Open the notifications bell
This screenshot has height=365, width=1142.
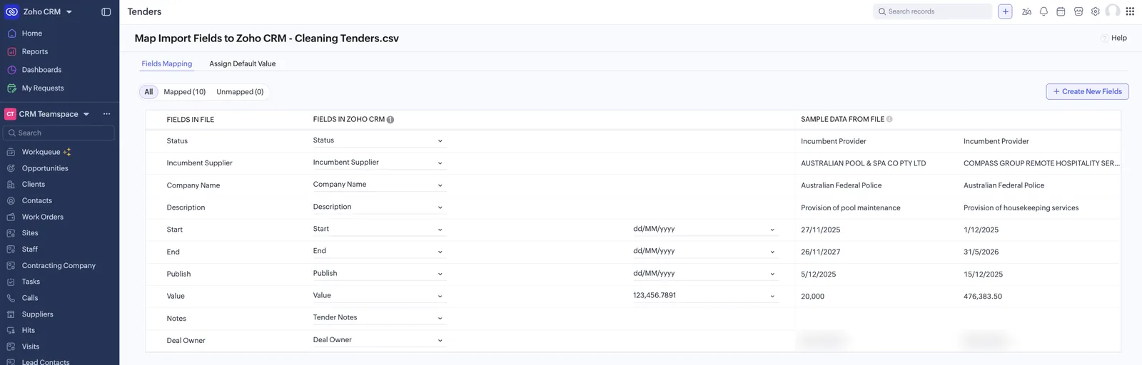click(x=1044, y=11)
